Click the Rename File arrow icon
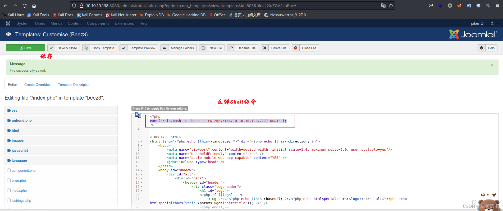 click(x=231, y=48)
